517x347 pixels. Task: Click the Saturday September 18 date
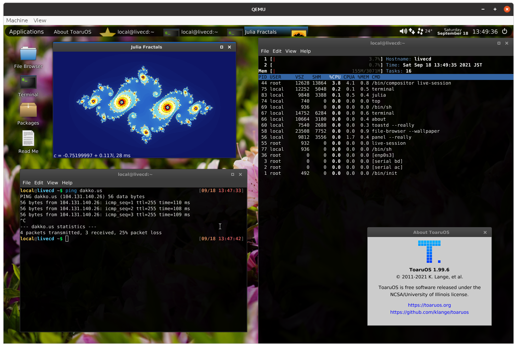453,31
